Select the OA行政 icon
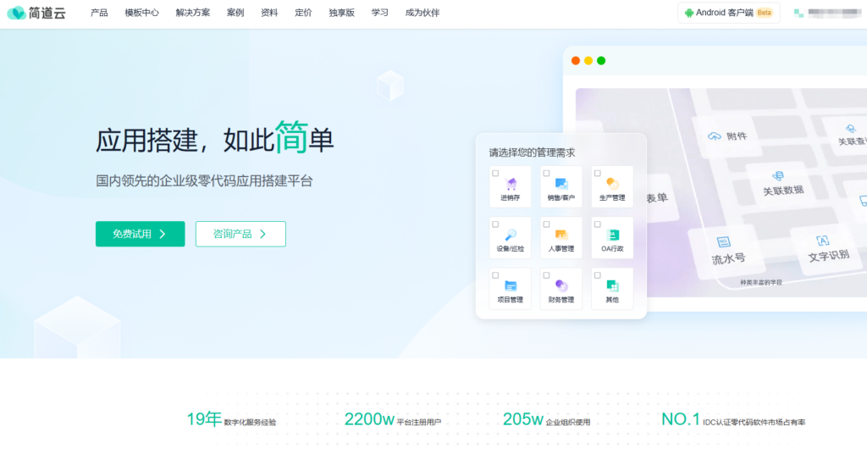The width and height of the screenshot is (867, 460). coord(612,235)
